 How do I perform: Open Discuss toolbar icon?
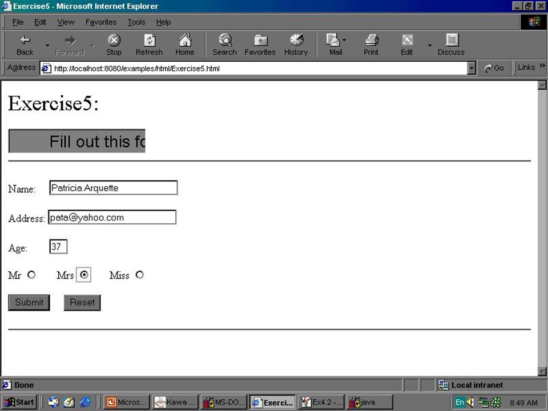[x=451, y=45]
